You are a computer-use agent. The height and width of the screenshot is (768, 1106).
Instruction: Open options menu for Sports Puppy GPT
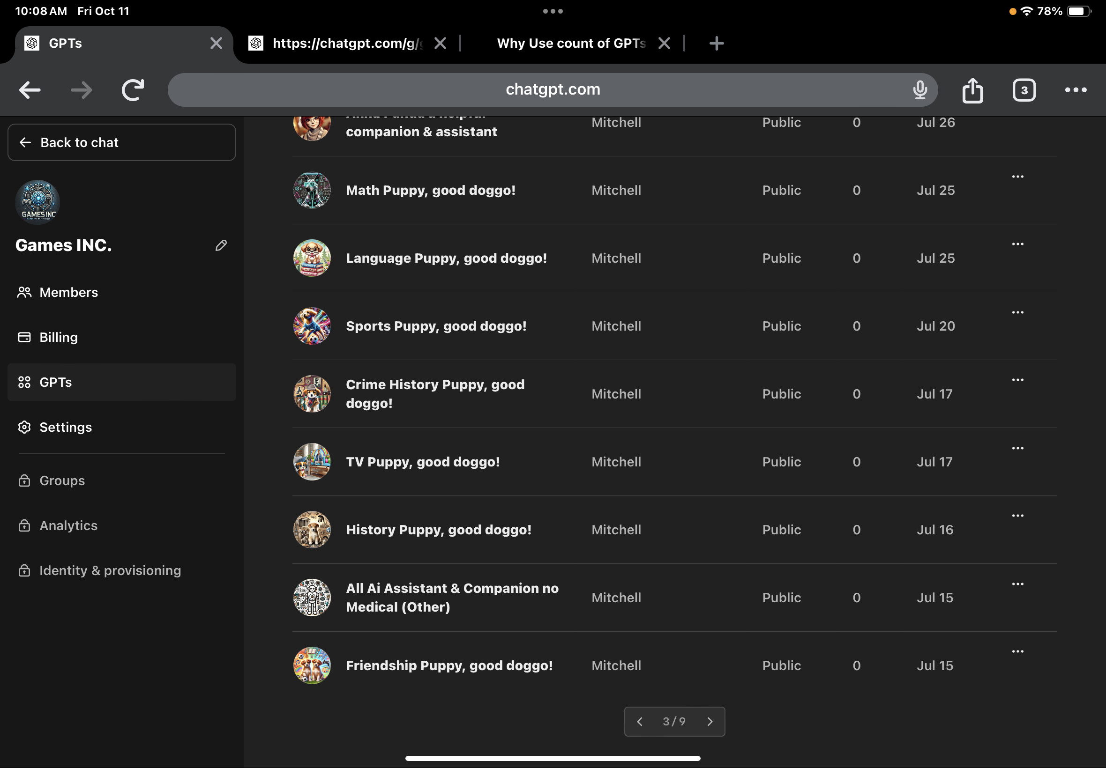click(1018, 312)
